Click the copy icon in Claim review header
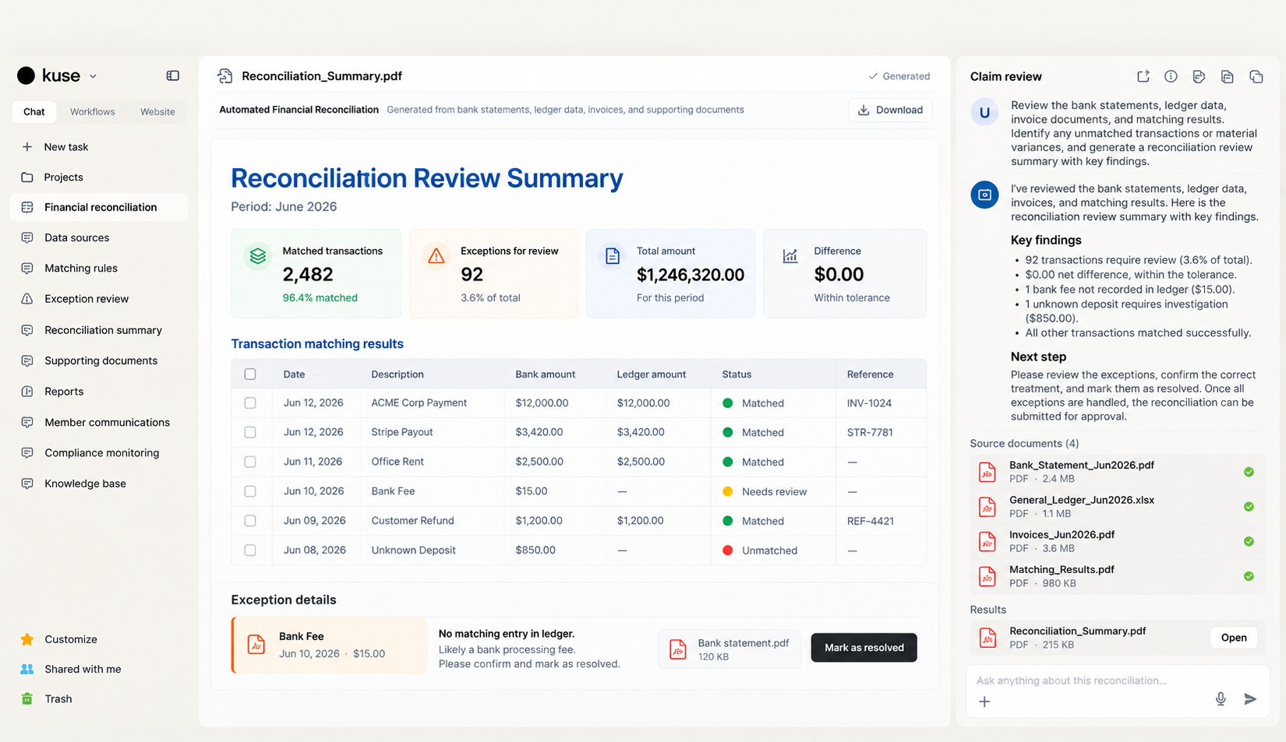The image size is (1286, 742). [x=1256, y=76]
